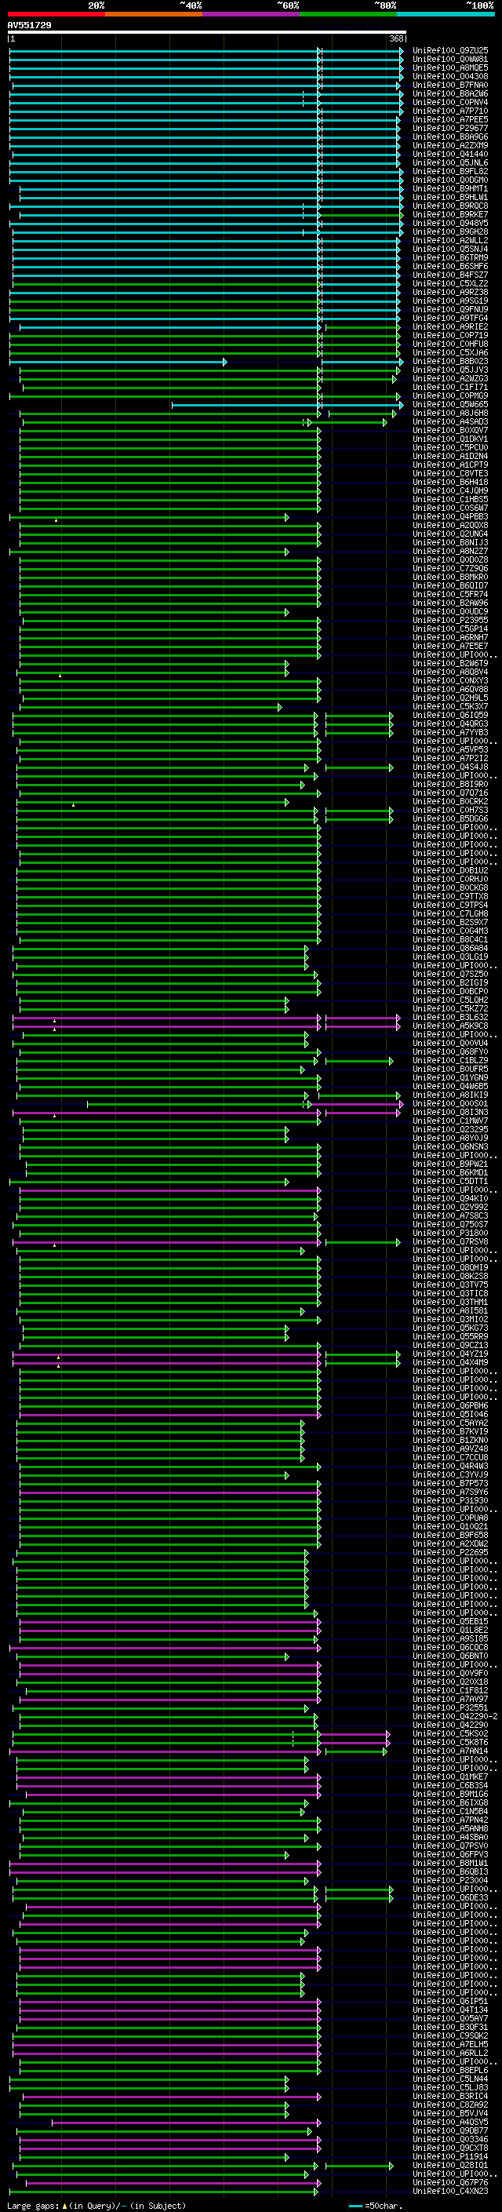Select the label UniRef100_Q5W665
The height and width of the screenshot is (2212, 502).
pos(450,404)
